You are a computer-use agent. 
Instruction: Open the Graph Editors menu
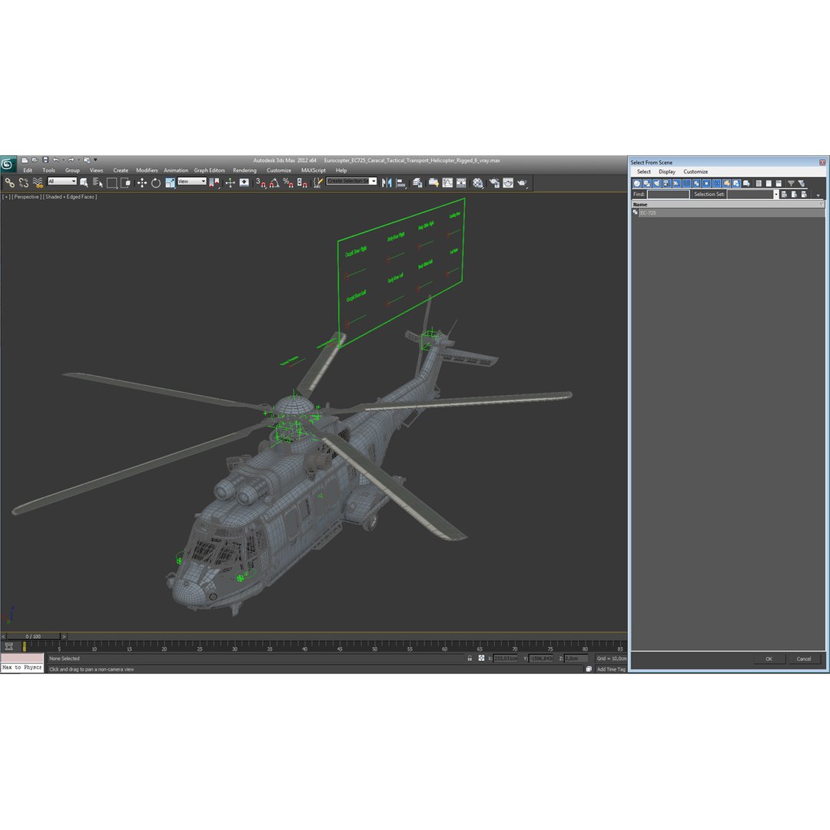(x=209, y=171)
